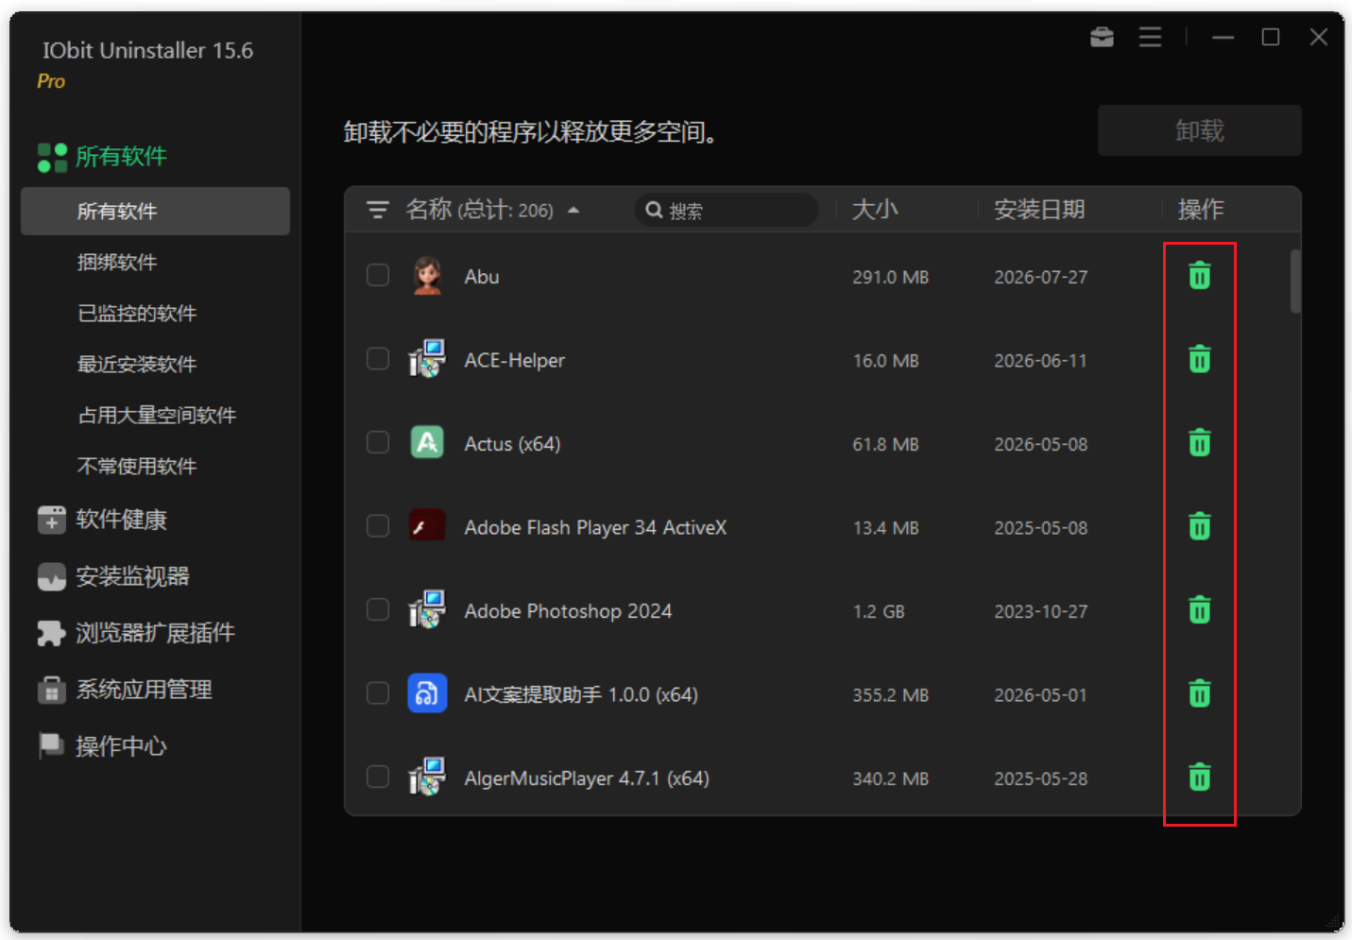This screenshot has width=1352, height=940.
Task: Click the Abu program name
Action: click(482, 277)
